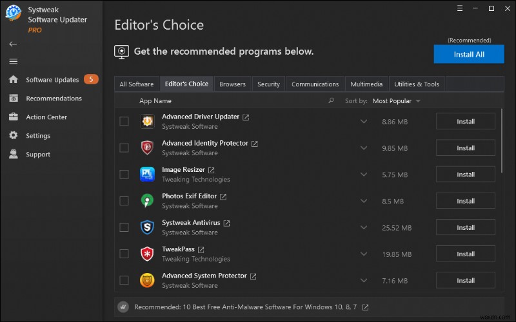Click the Advanced Driver Updater app icon
The image size is (516, 322).
pos(147,121)
